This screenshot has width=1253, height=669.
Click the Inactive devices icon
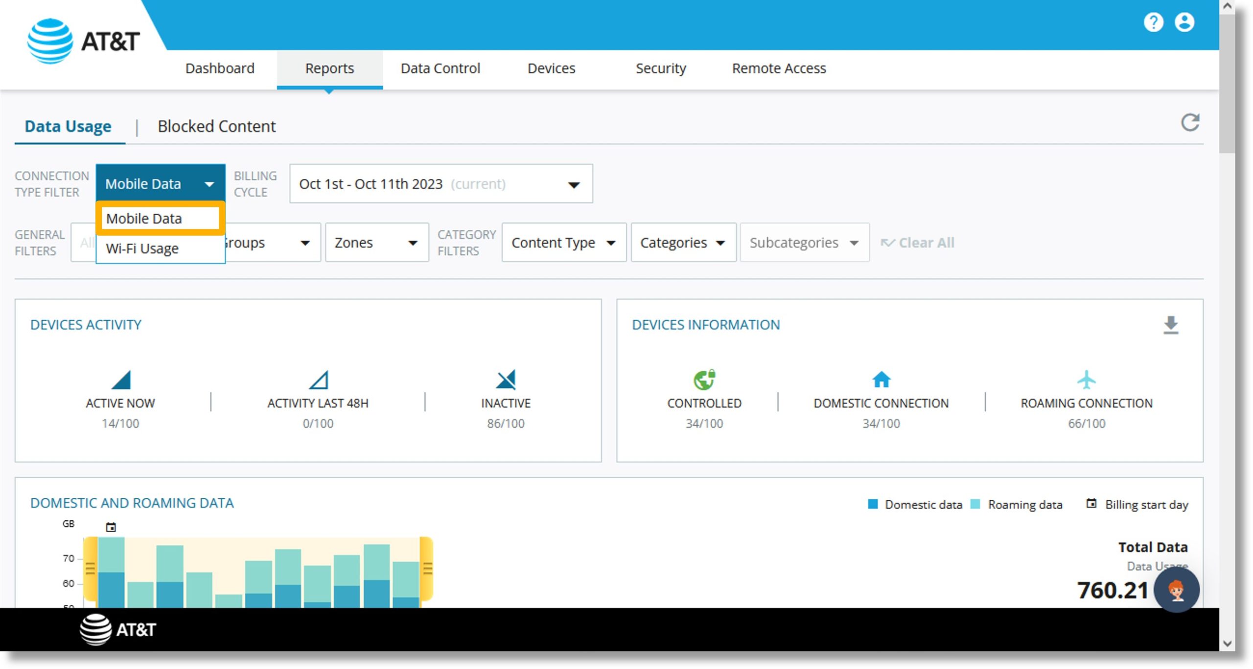[x=506, y=380]
